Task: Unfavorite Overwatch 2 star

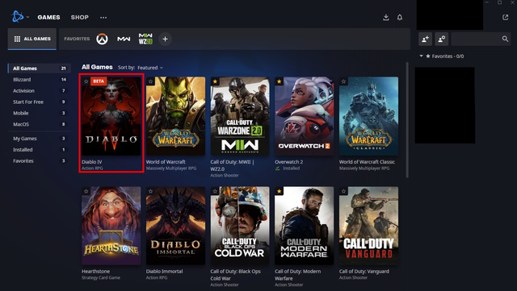Action: coord(280,81)
